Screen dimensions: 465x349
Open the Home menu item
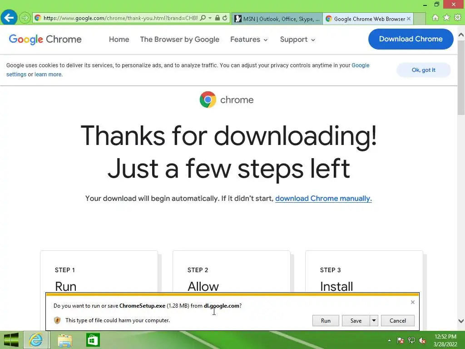pyautogui.click(x=119, y=40)
